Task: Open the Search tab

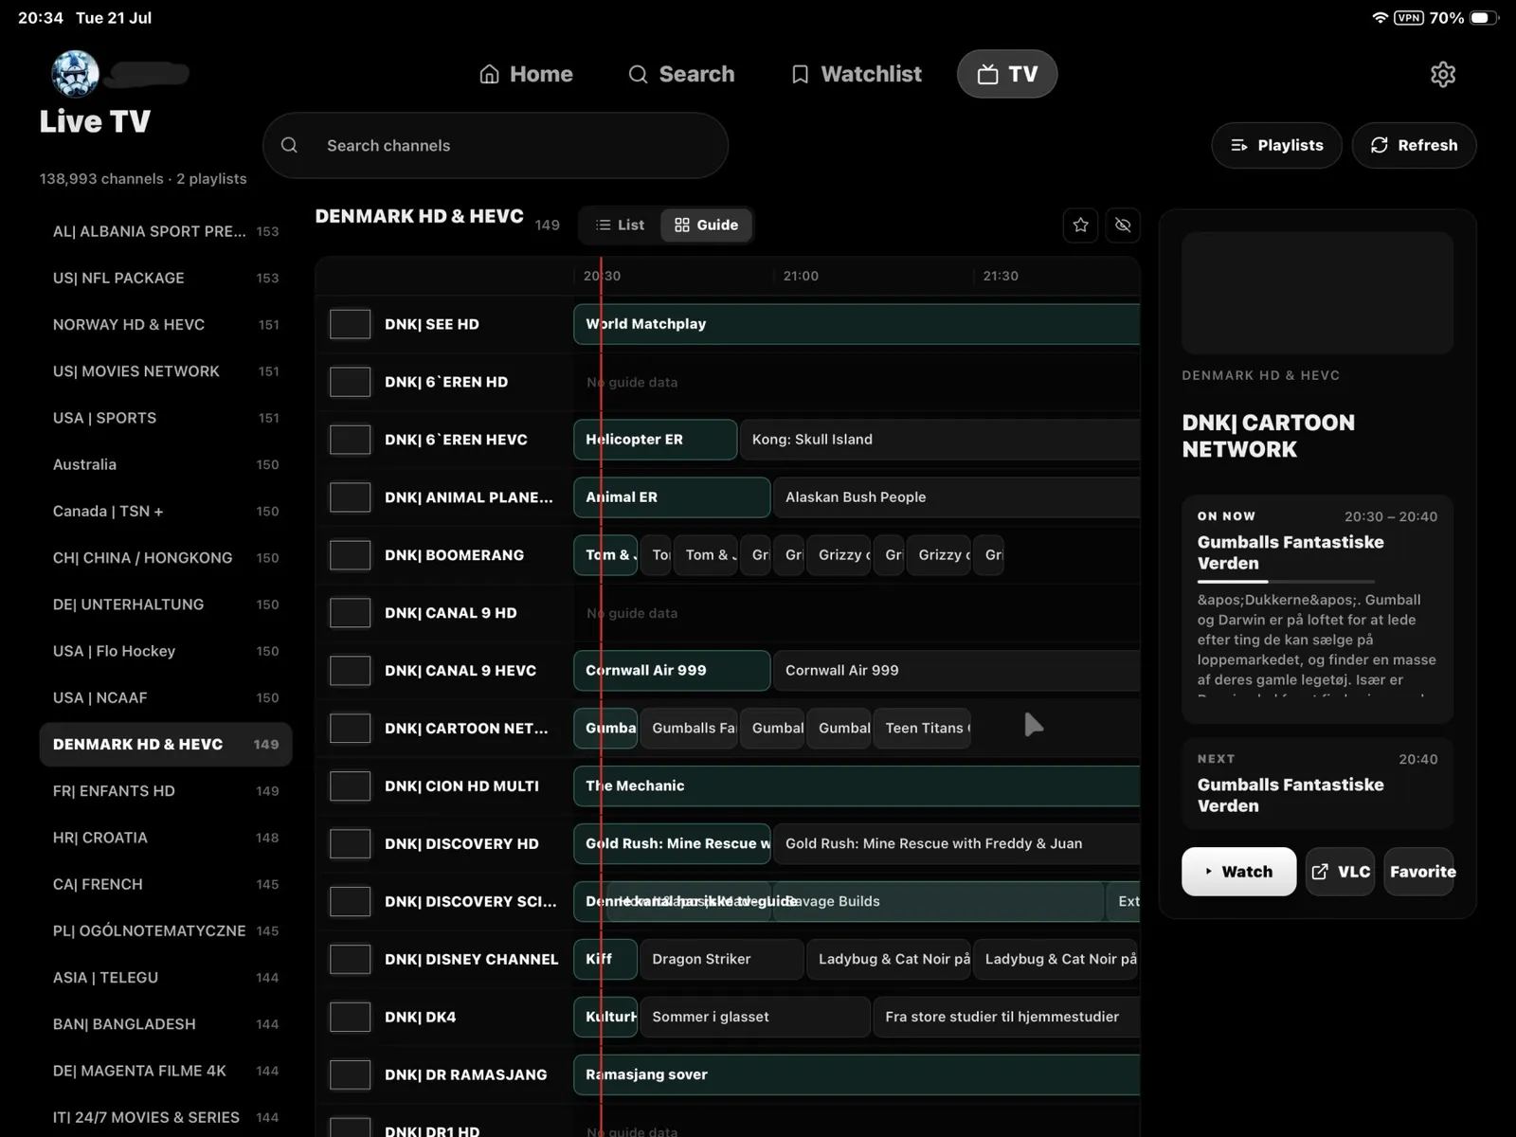Action: coord(681,74)
